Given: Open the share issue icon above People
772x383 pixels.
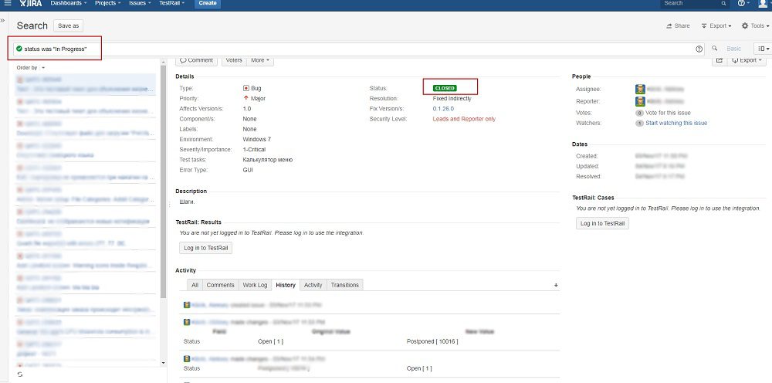Looking at the screenshot, I should [x=719, y=60].
